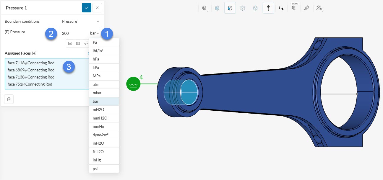Toggle the shaded cube with edges mode

click(230, 8)
